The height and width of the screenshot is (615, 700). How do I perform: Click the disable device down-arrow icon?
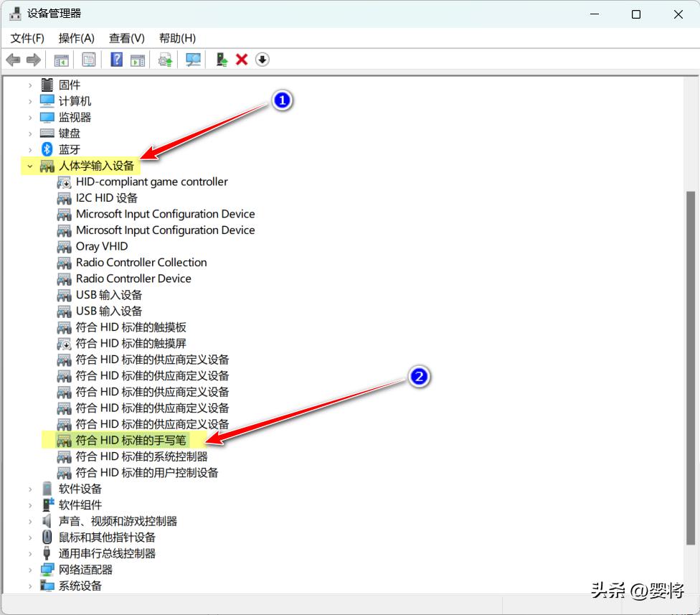point(262,60)
